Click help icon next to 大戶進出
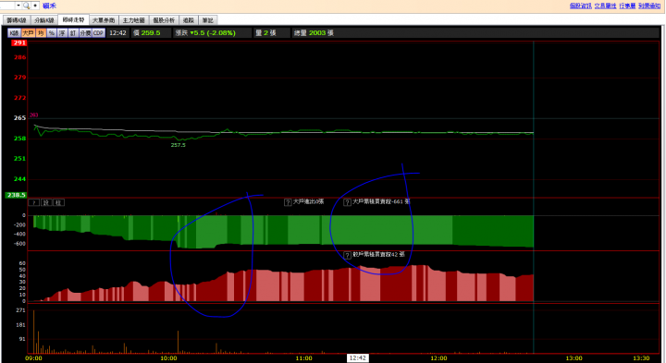 click(x=288, y=202)
